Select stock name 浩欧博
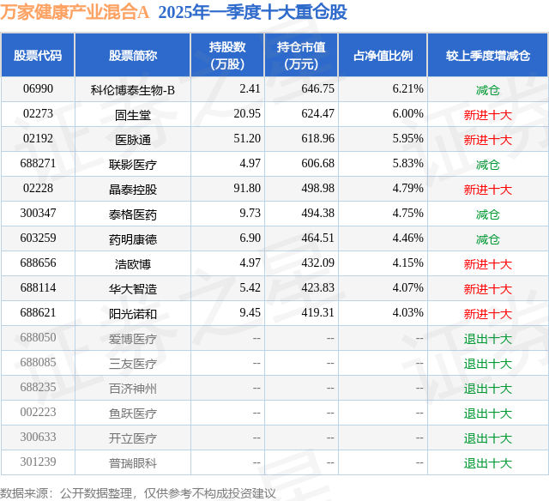The image size is (549, 501). coord(133,264)
